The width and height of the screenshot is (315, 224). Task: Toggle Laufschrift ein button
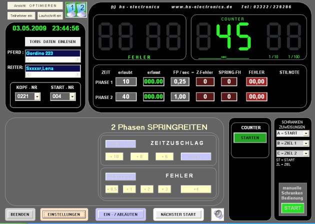49,16
